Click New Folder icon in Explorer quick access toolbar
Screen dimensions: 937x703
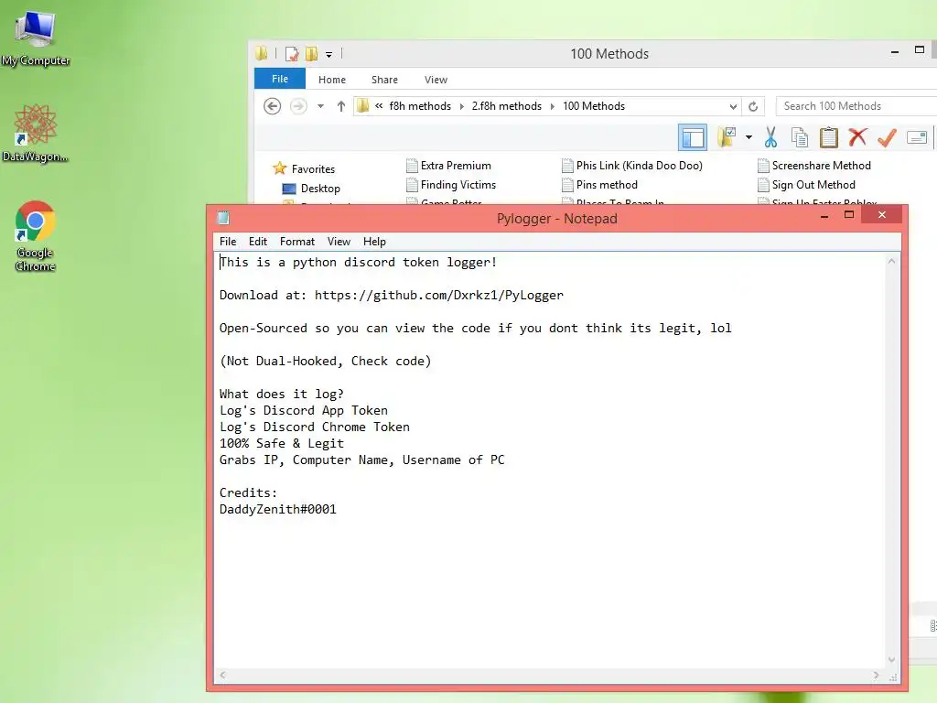[x=311, y=54]
